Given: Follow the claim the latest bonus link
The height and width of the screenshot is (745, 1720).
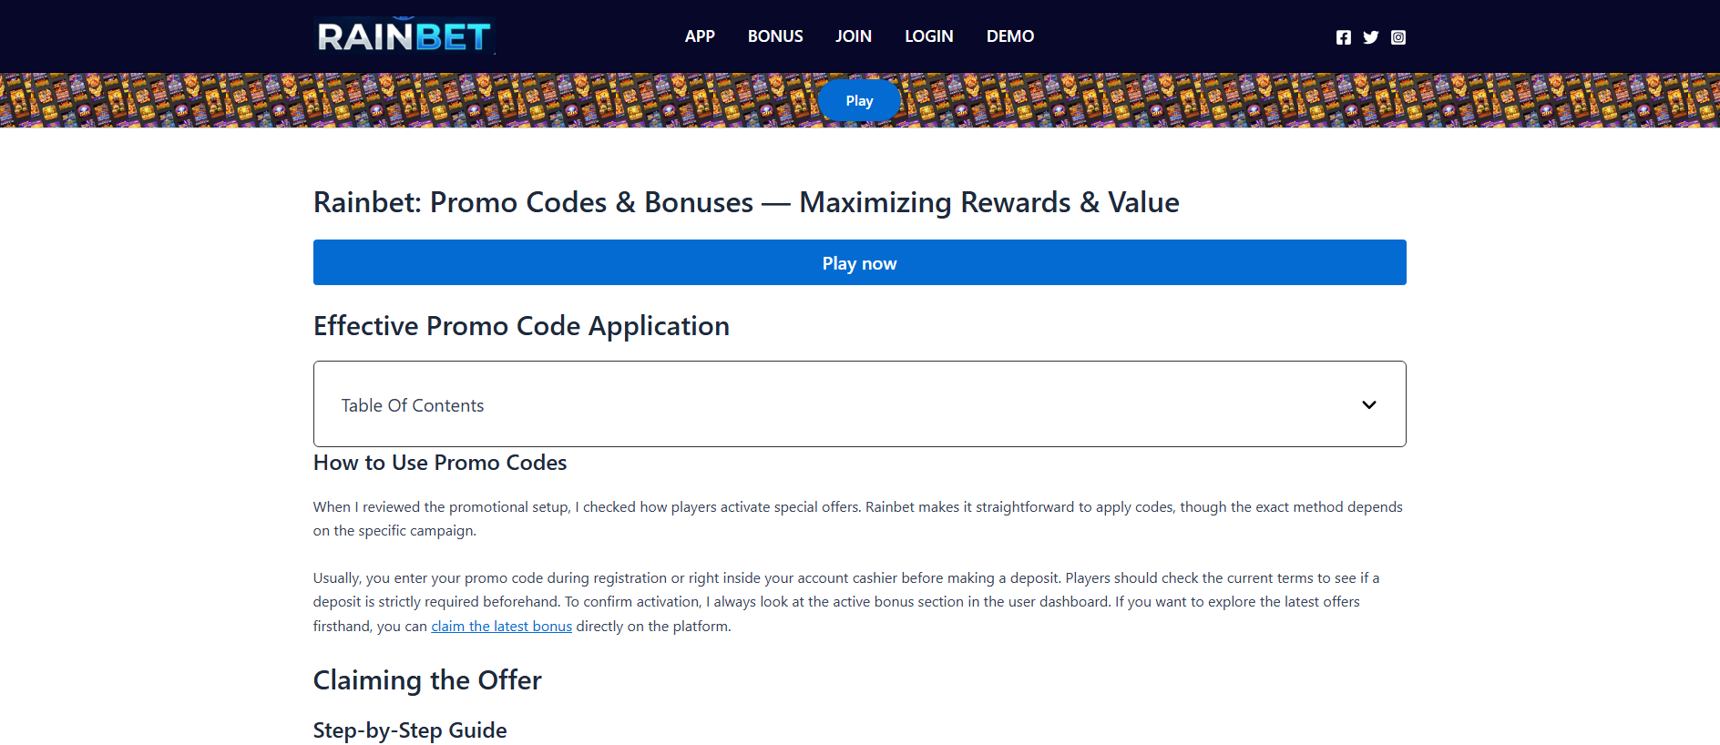Looking at the screenshot, I should [501, 627].
